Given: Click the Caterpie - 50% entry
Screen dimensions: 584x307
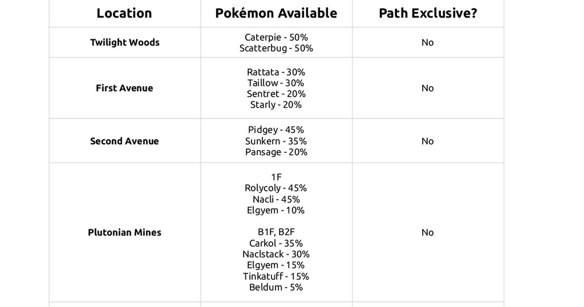Looking at the screenshot, I should 276,37.
